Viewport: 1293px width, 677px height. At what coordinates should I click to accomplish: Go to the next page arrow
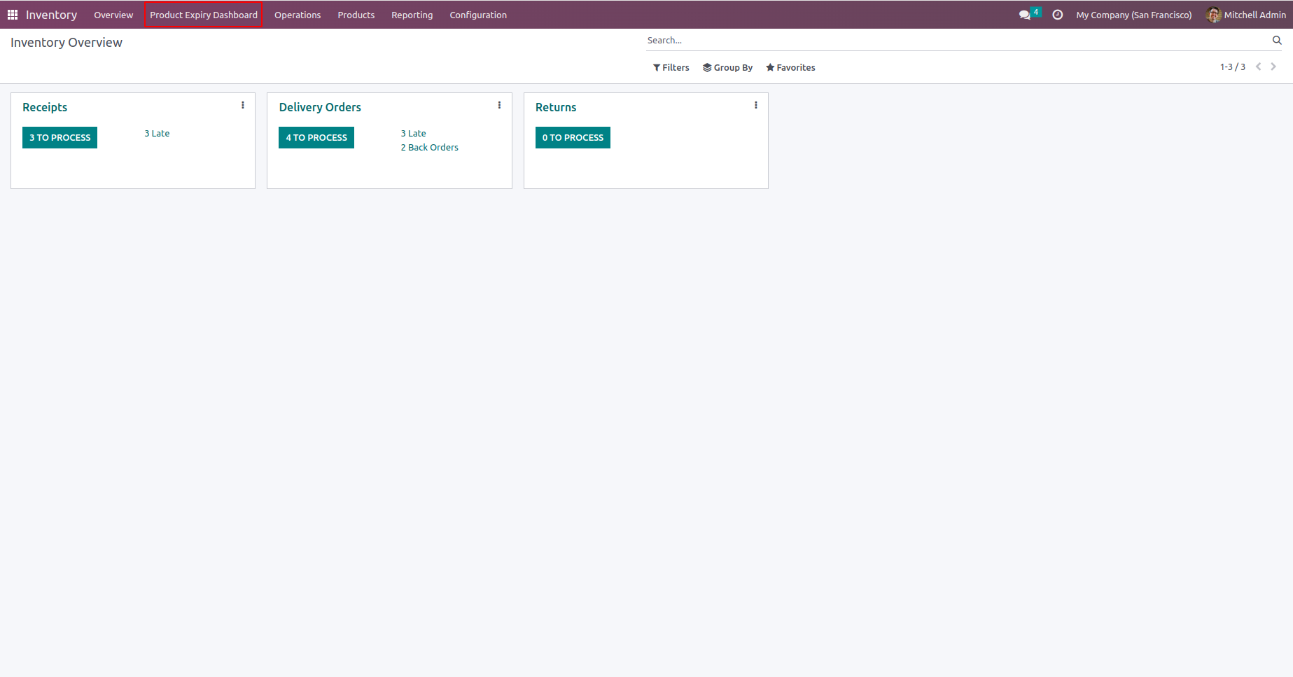click(1273, 67)
